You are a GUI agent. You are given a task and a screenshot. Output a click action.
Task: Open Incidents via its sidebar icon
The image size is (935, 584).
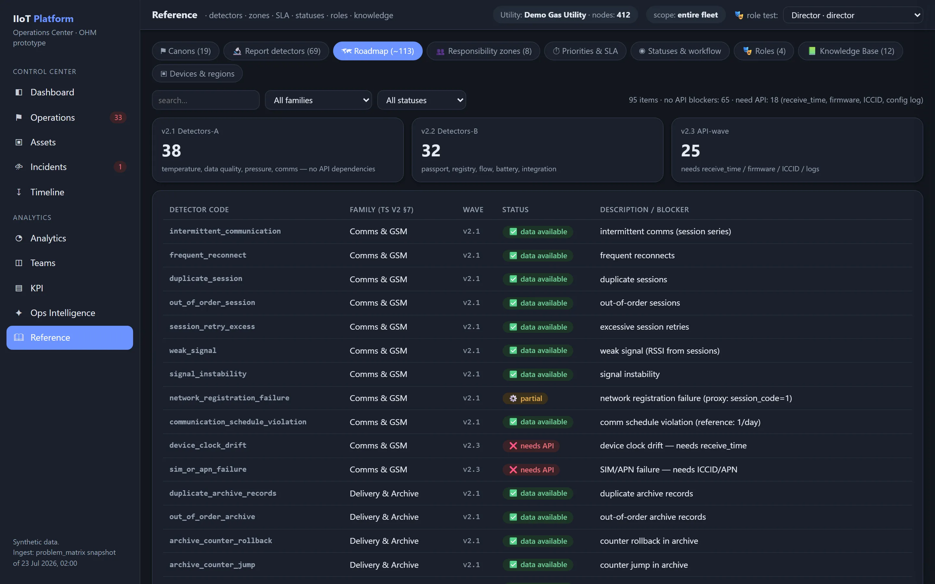click(x=19, y=167)
